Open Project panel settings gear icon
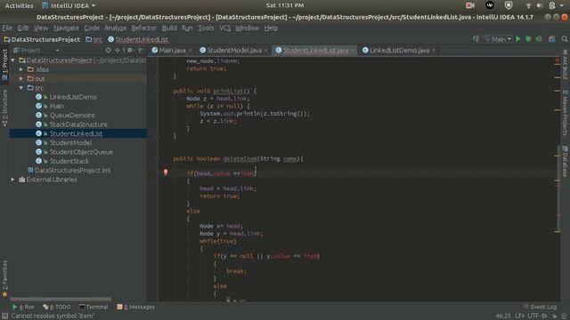 [130, 50]
